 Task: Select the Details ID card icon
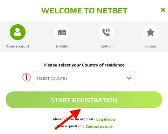62,32
